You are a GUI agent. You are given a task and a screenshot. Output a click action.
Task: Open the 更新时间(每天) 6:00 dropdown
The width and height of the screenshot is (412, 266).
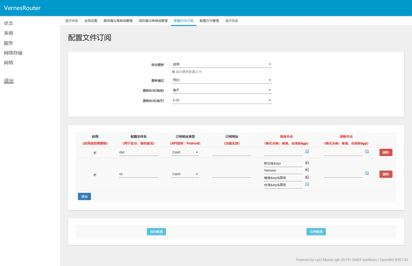[222, 100]
